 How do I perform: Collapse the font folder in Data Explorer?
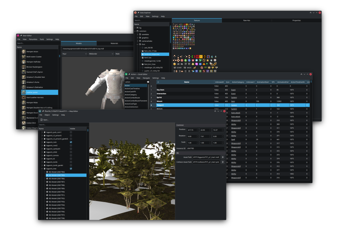[x=137, y=44]
